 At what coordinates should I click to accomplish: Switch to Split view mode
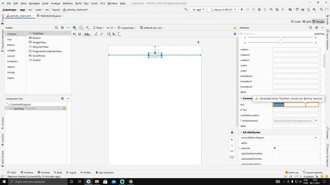(x=307, y=22)
